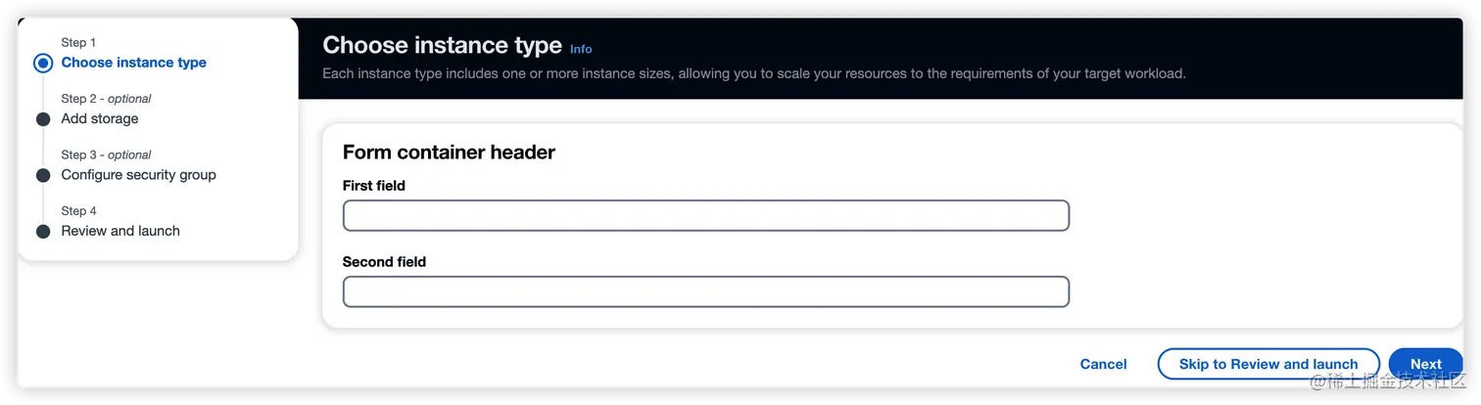Focus the First field input

click(705, 215)
